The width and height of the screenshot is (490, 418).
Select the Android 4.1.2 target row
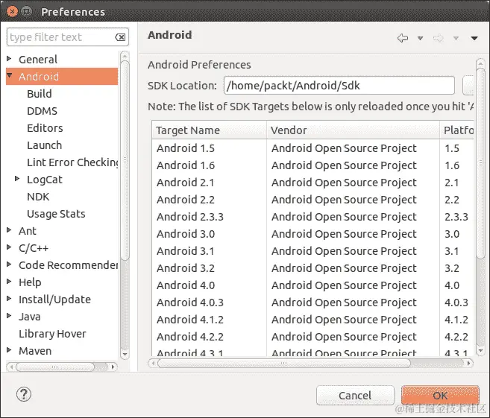point(312,320)
